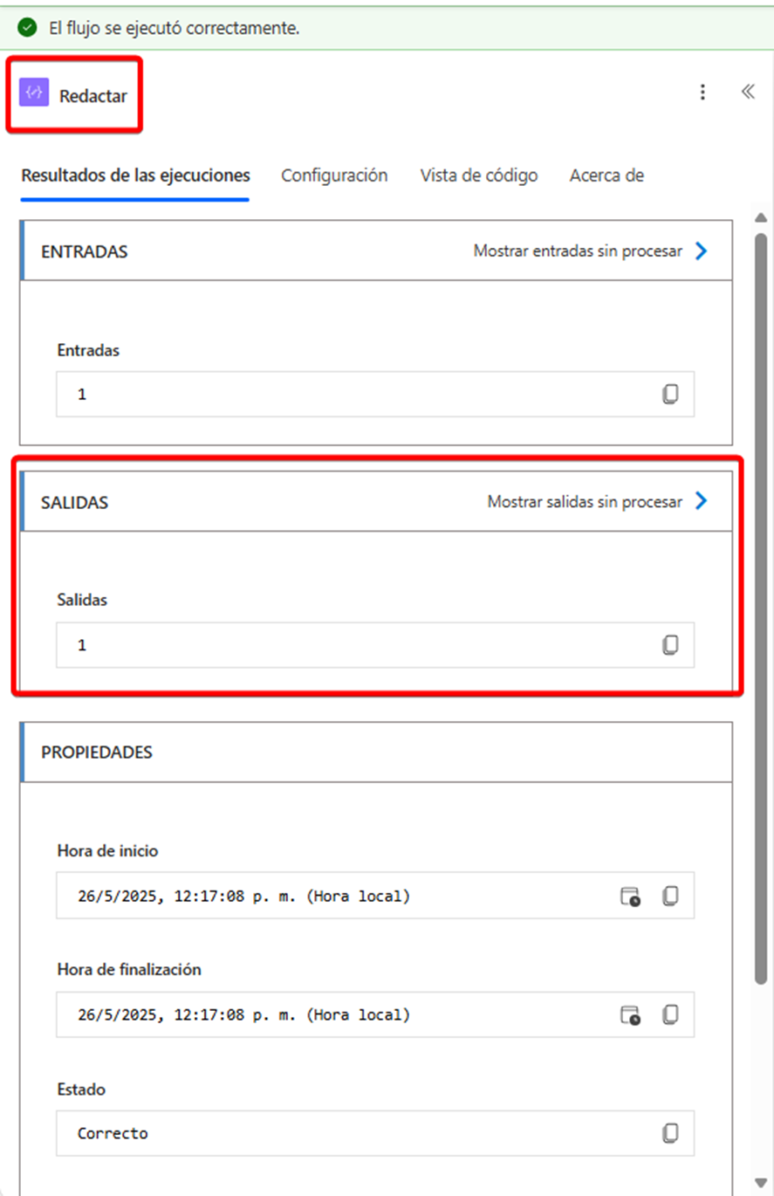The height and width of the screenshot is (1196, 774).
Task: Copy the Hora de inicio value
Action: pos(669,896)
